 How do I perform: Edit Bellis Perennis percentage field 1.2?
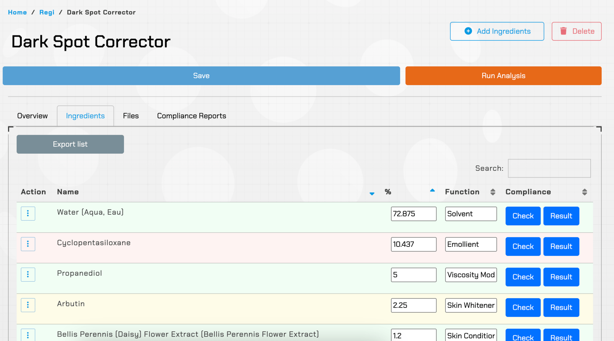[x=413, y=335]
